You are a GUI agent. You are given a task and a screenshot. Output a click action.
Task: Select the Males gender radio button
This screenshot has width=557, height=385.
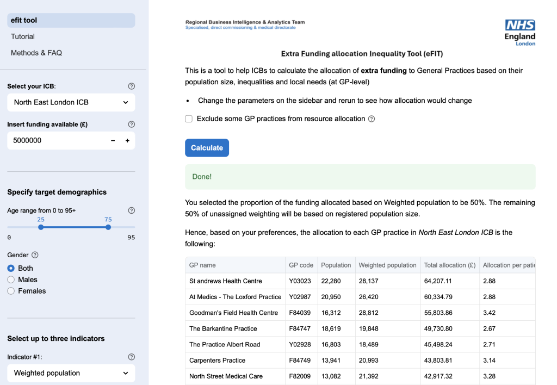point(11,280)
